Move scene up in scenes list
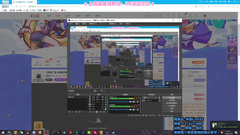 (x=76, y=112)
